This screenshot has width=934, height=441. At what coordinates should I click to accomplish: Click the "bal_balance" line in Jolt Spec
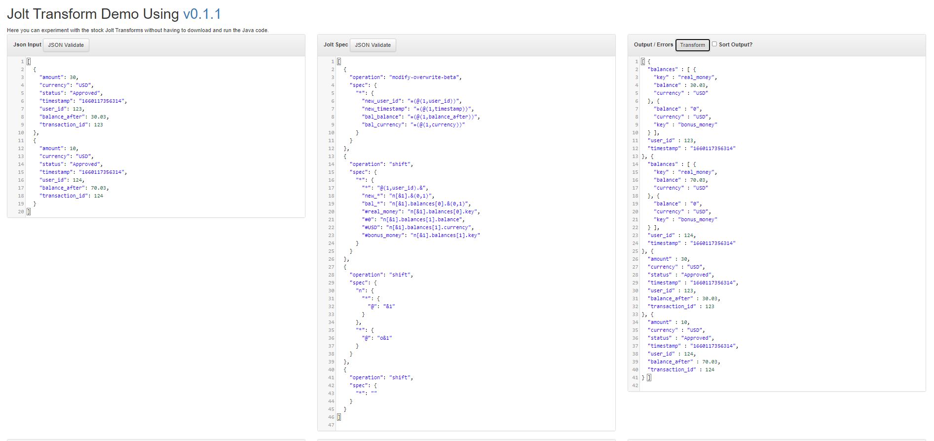421,117
